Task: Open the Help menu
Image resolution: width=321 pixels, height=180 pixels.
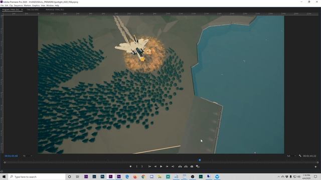Action: pyautogui.click(x=57, y=5)
